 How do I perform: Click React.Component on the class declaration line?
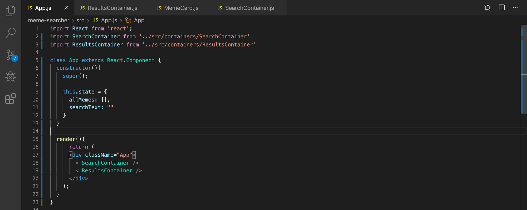coord(131,60)
